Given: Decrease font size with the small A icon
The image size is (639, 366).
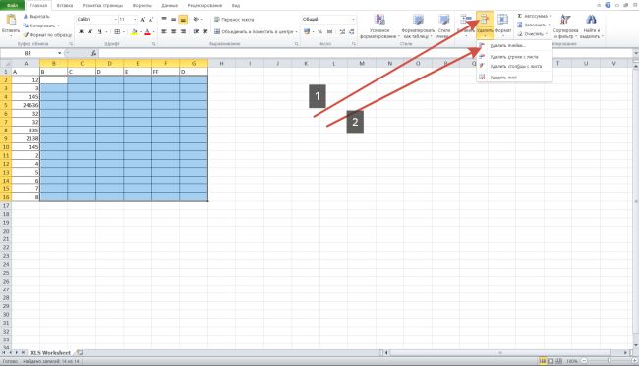Looking at the screenshot, I should (151, 20).
